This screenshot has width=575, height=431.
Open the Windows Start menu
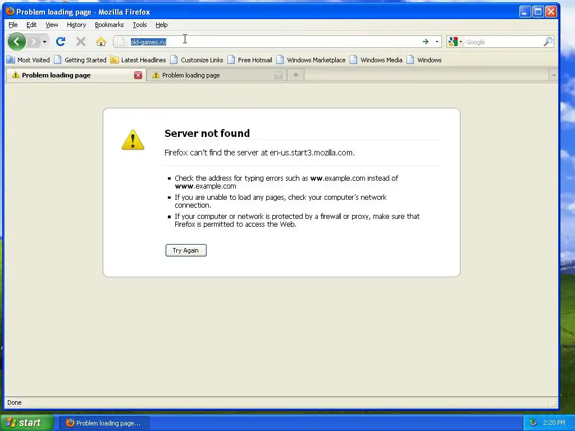coord(26,423)
